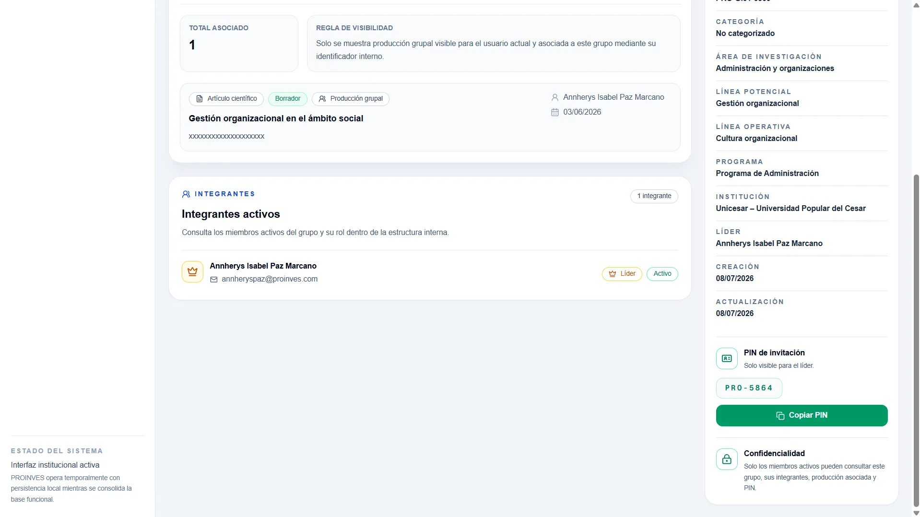Click the PIN de invitación card icon
920x517 pixels.
(727, 358)
